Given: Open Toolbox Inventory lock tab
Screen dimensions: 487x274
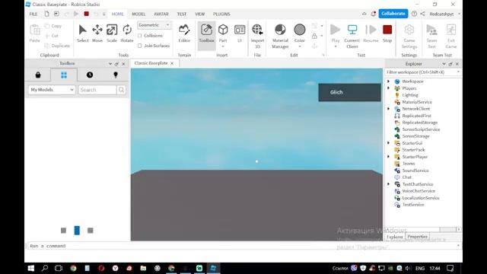Looking at the screenshot, I should coord(38,75).
